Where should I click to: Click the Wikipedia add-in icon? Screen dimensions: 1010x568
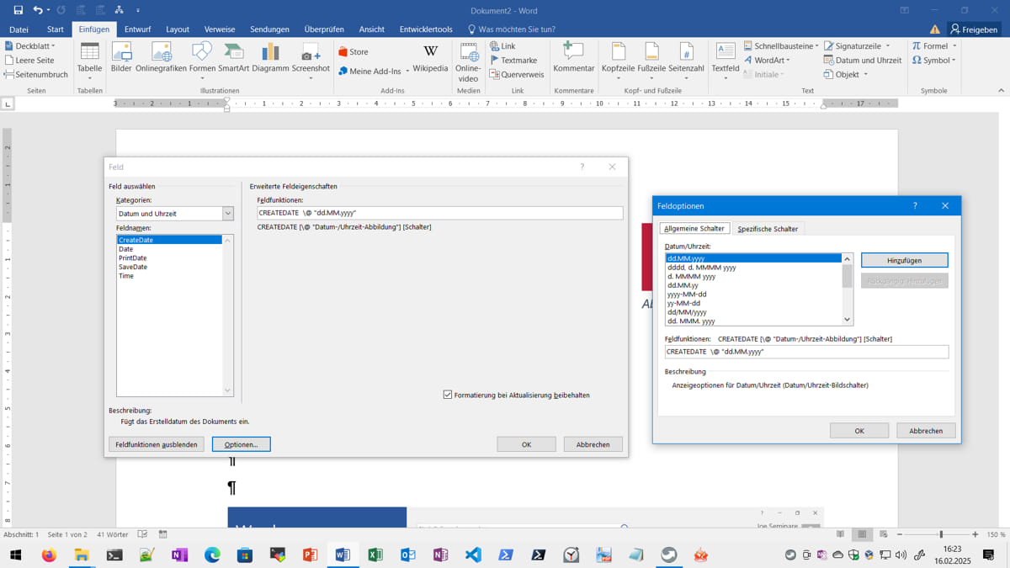tap(430, 58)
